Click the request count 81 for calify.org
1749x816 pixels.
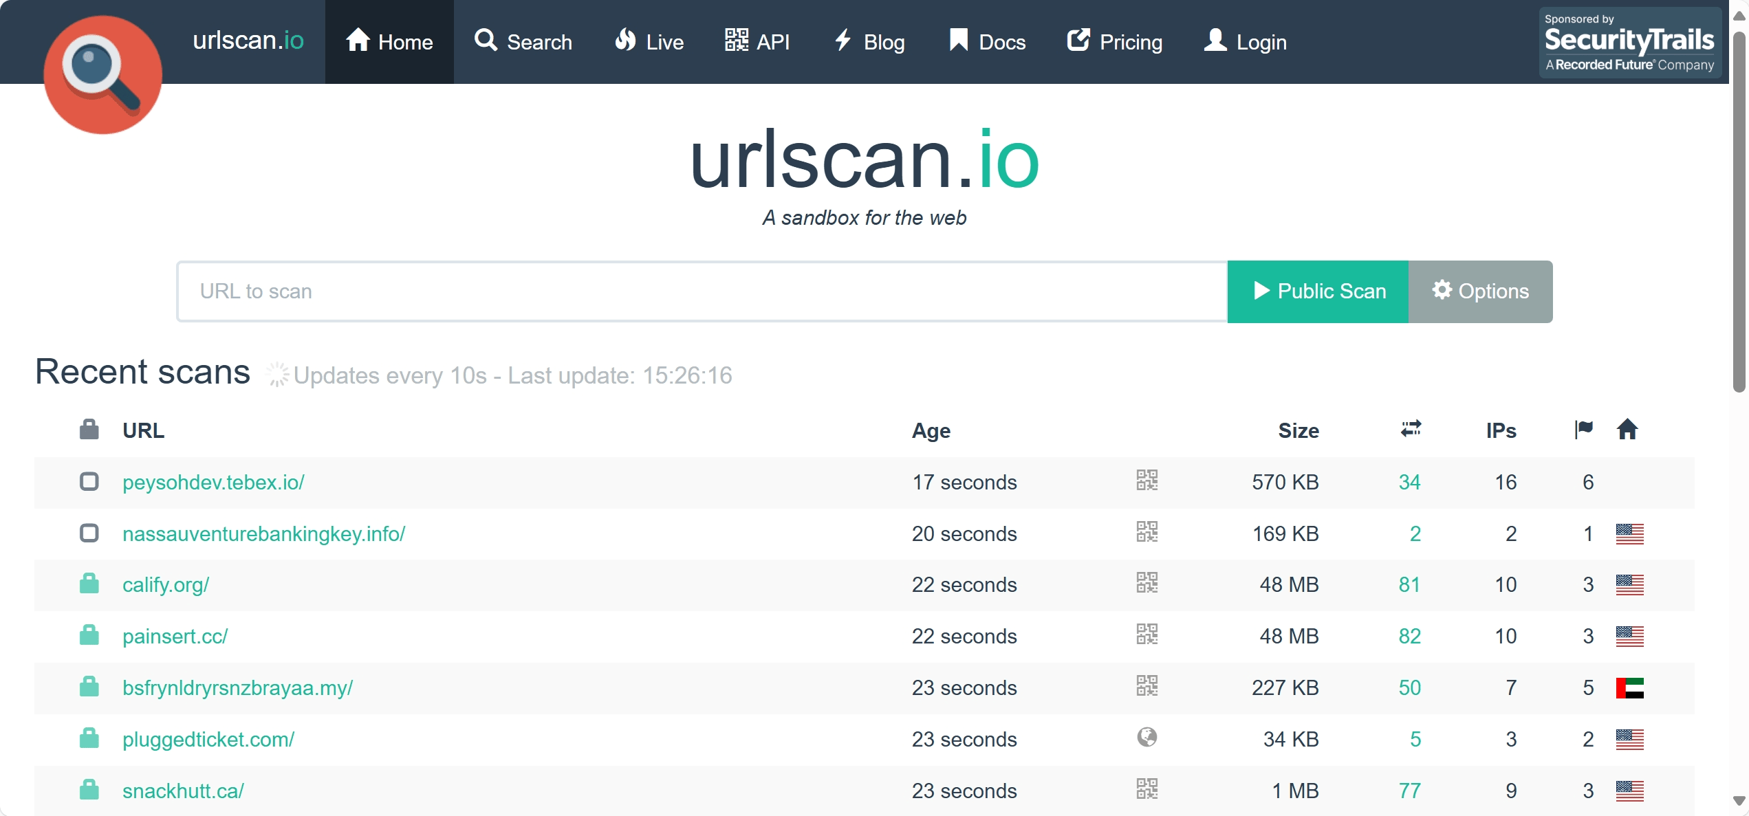[1409, 584]
